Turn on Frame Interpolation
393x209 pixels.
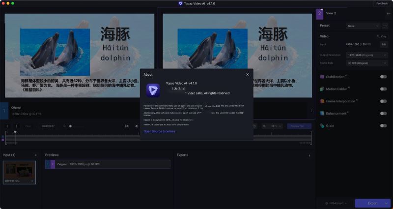(x=383, y=101)
